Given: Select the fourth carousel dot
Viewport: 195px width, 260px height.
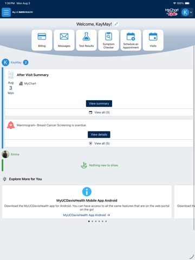Looking at the screenshot, I should pos(99,221).
